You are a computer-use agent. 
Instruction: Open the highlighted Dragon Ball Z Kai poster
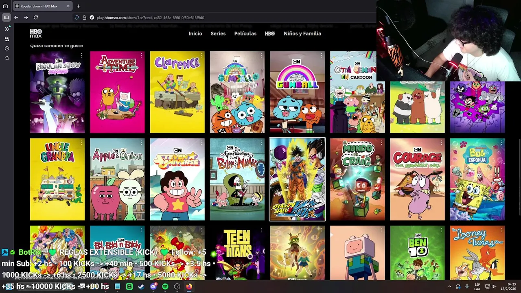coord(297,179)
